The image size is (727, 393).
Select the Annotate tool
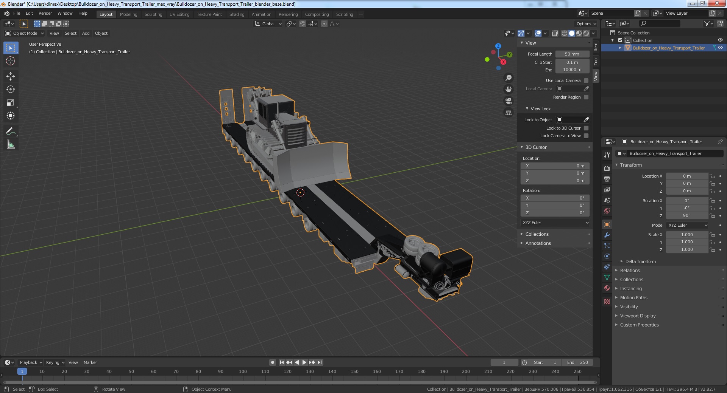[11, 132]
